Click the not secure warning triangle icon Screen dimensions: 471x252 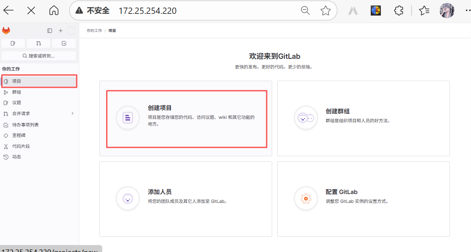79,10
